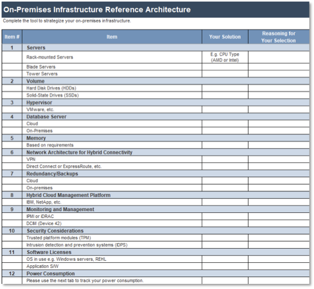
Task: Click the 'Database Server' section row
Action: pyautogui.click(x=156, y=116)
